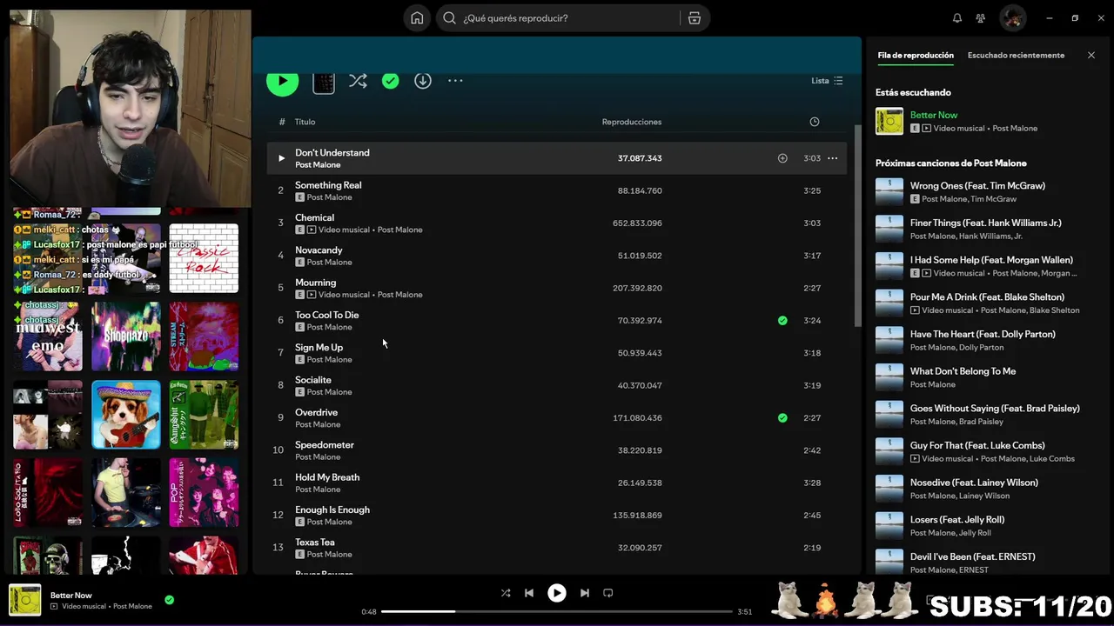Viewport: 1114px width, 626px height.
Task: Click Better Now cover in queue
Action: pyautogui.click(x=889, y=121)
